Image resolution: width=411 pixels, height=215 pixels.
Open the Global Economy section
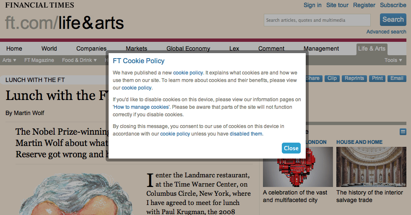(188, 49)
